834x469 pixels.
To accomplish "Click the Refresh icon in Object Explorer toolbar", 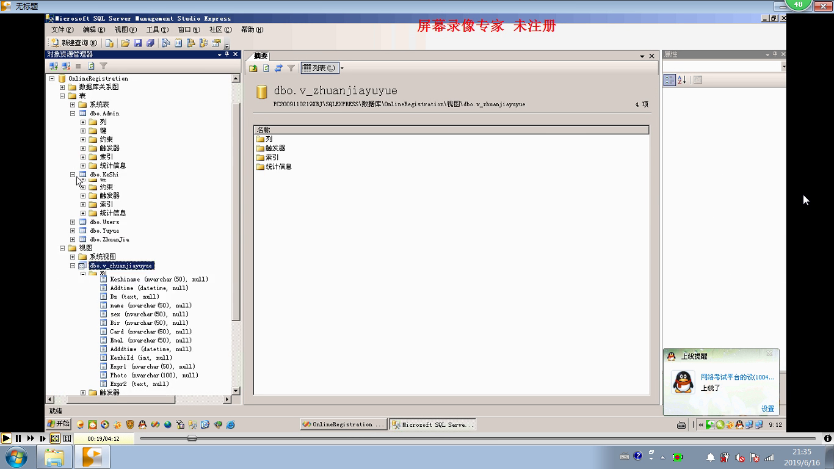I will tap(91, 66).
